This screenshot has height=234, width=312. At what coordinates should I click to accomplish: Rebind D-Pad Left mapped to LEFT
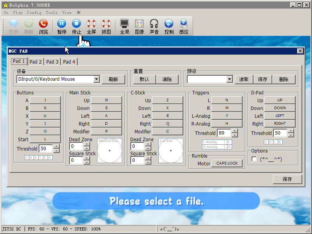280,115
